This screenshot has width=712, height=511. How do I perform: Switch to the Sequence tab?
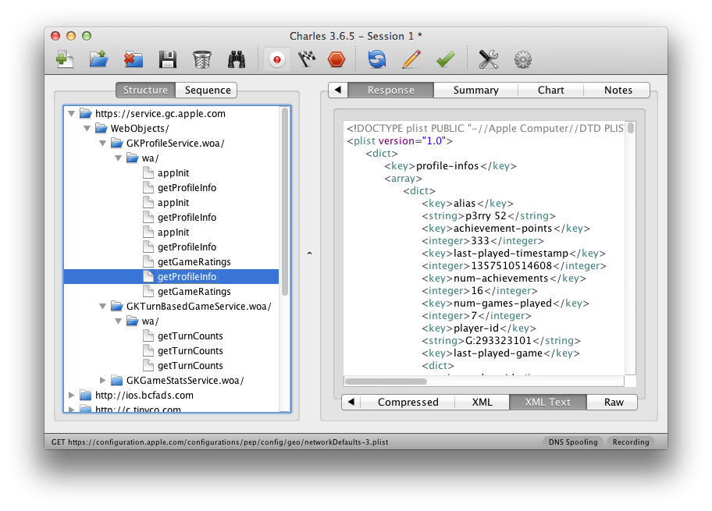pos(208,90)
